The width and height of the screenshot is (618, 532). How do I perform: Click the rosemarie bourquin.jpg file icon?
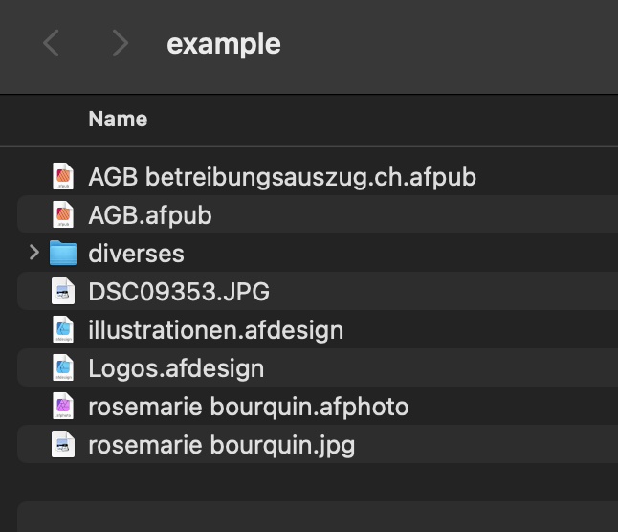[x=63, y=444]
